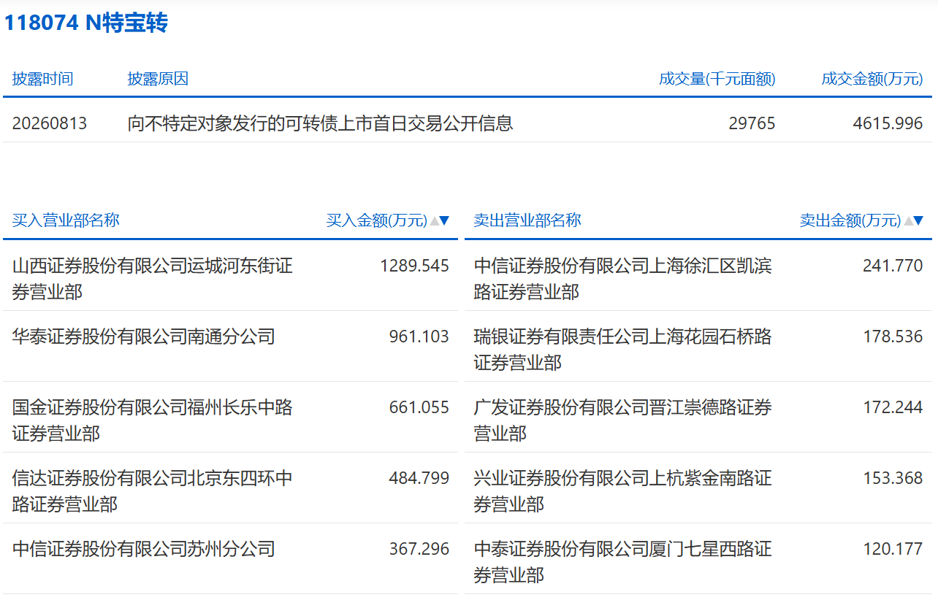Click the disclosure date 20260813
The image size is (938, 600).
click(50, 123)
